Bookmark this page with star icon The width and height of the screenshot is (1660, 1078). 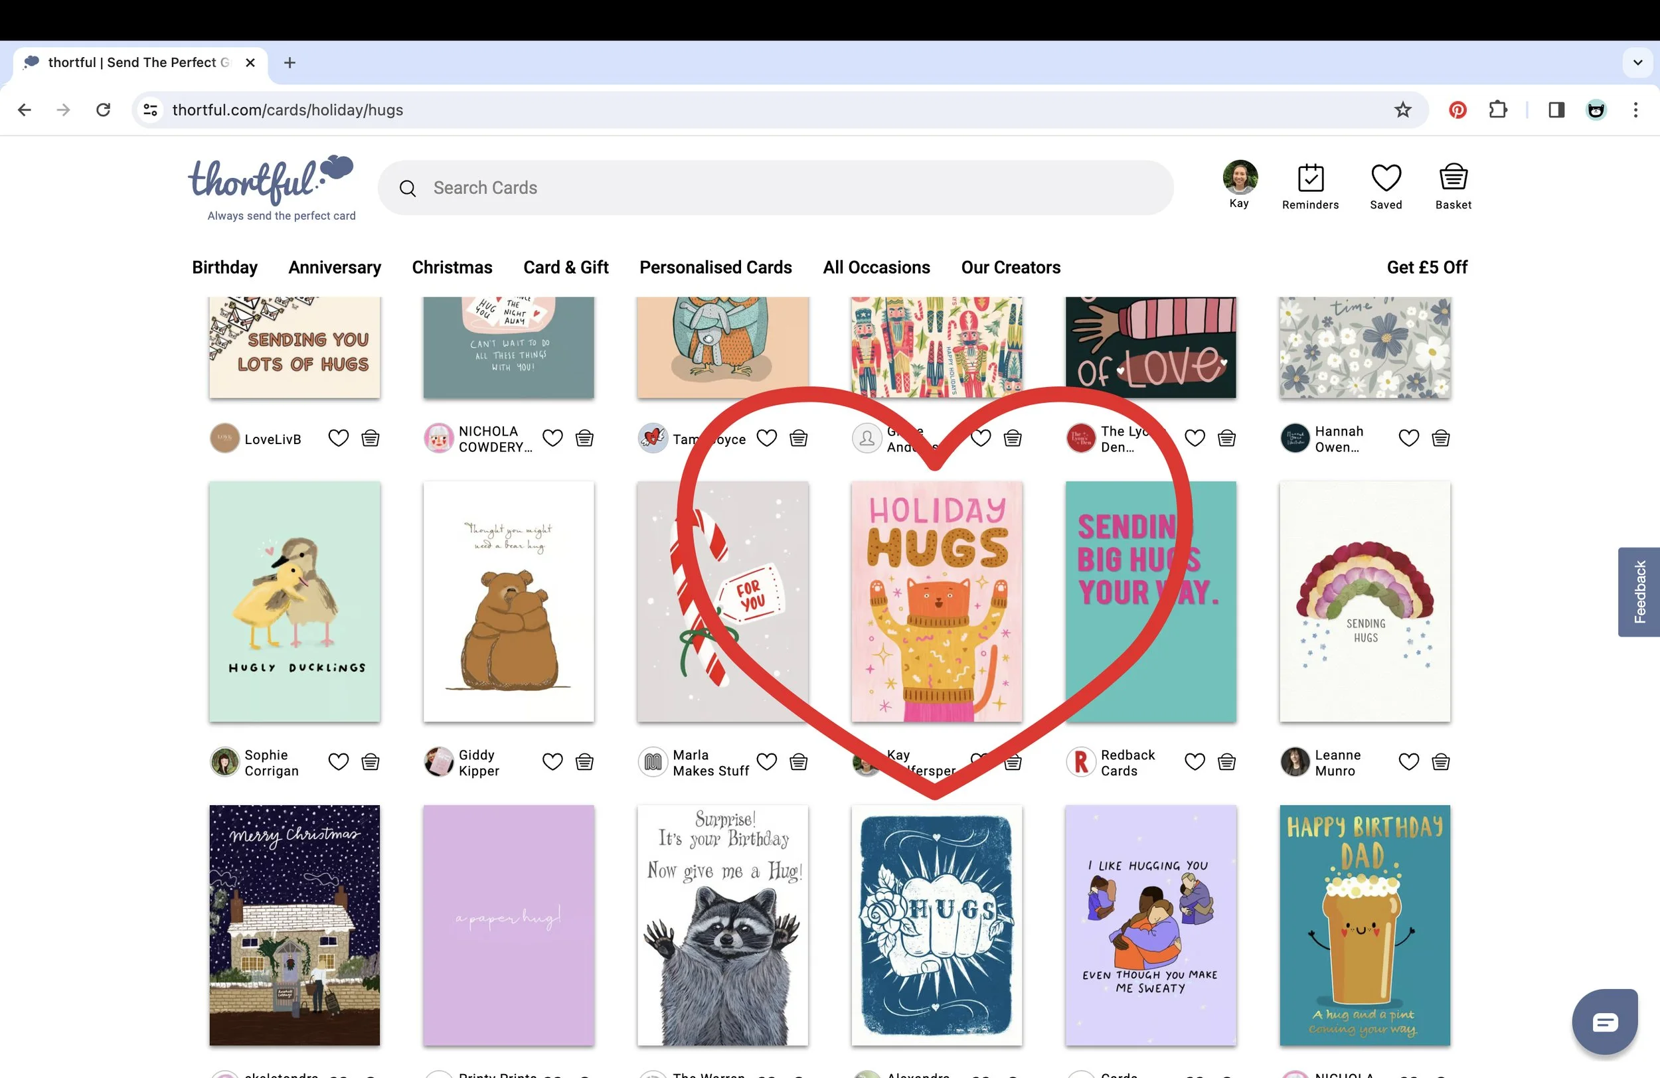(x=1402, y=110)
